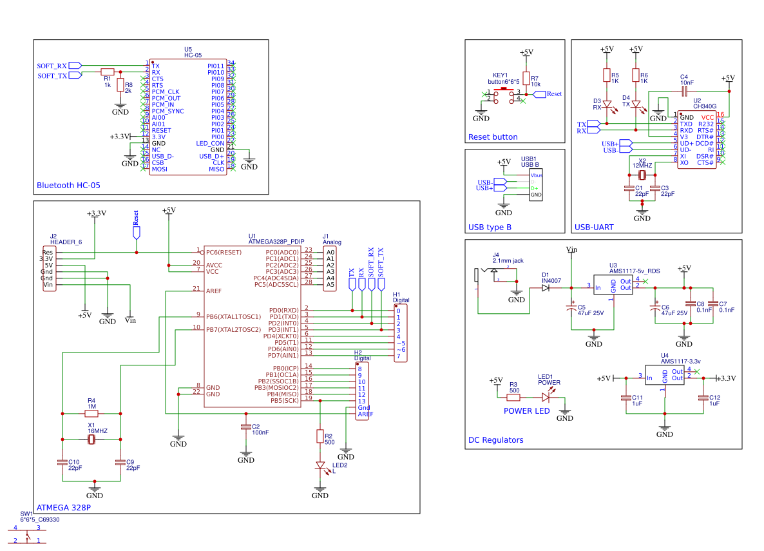Click the D1 IN4007 diode symbol

(x=546, y=287)
